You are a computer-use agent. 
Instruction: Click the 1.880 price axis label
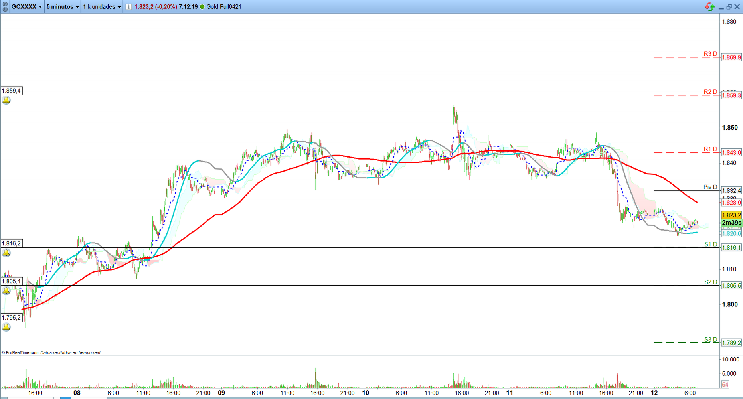pyautogui.click(x=729, y=22)
